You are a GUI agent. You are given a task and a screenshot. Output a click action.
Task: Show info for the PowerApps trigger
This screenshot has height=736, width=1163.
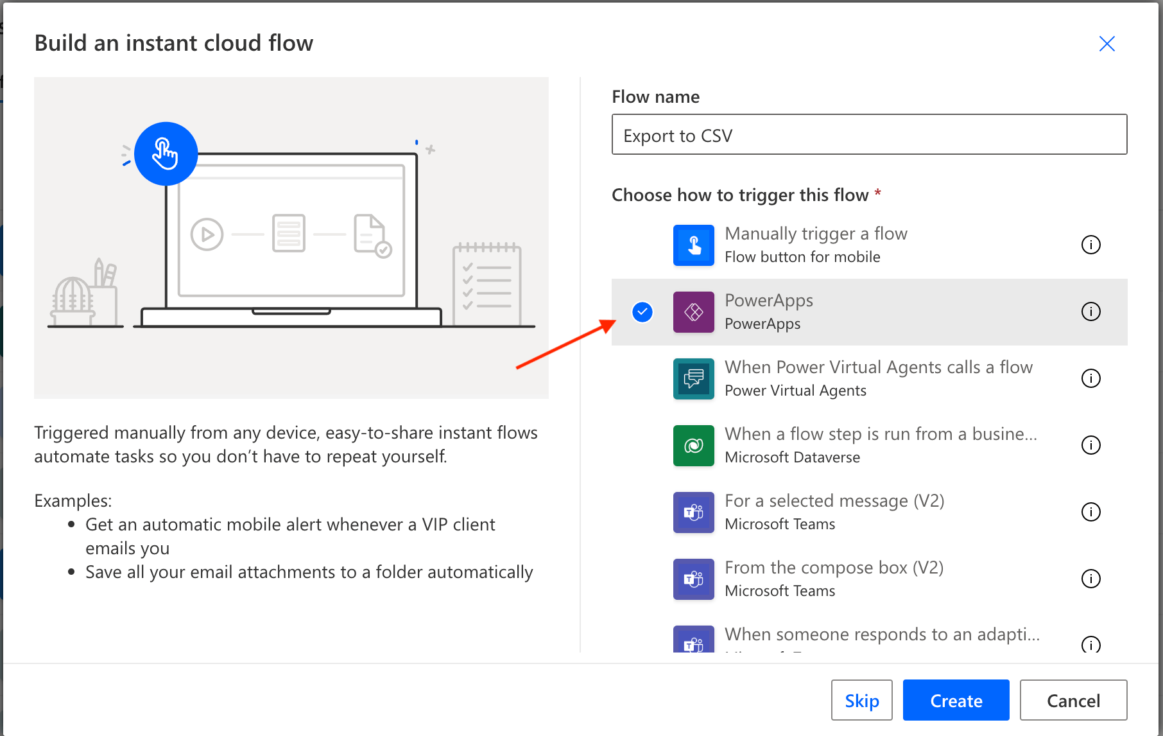click(1090, 311)
